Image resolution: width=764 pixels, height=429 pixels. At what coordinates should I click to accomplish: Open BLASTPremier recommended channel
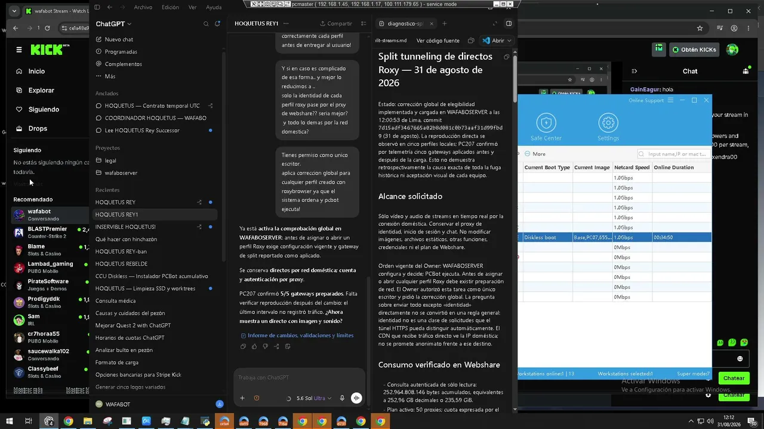point(51,232)
